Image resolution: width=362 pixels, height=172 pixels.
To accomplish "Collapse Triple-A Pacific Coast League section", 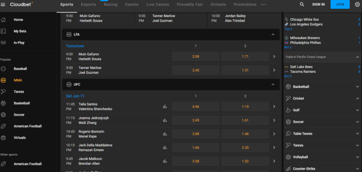I will pos(357,57).
